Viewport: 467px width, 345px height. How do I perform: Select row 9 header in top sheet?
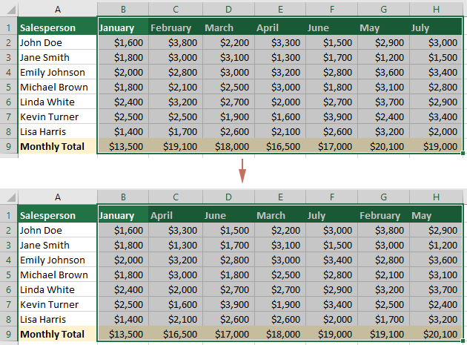click(x=9, y=146)
